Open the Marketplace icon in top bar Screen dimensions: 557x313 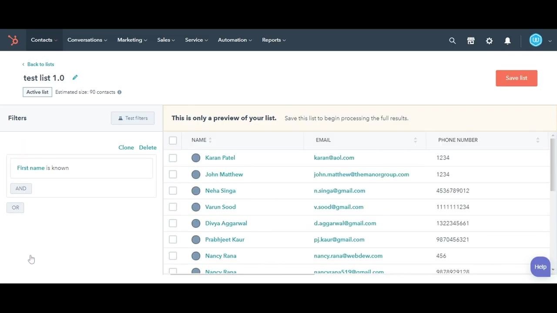point(471,40)
